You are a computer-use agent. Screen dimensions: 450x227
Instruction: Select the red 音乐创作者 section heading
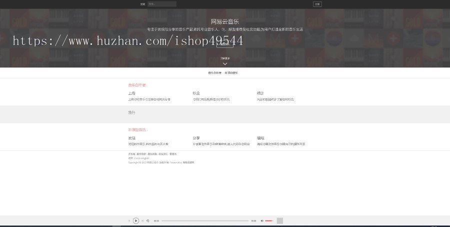137,85
